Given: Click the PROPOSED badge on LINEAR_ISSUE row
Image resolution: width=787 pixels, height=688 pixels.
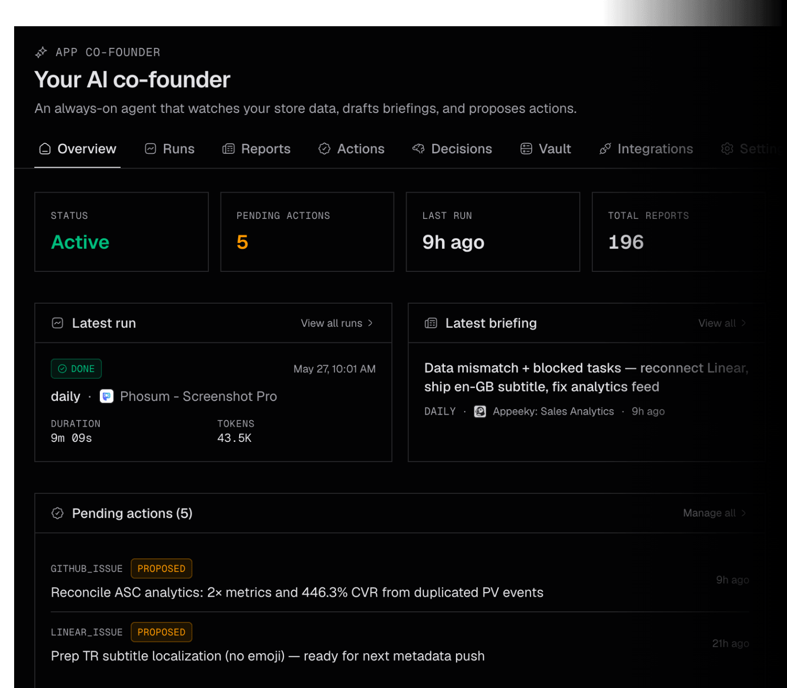Looking at the screenshot, I should point(161,633).
